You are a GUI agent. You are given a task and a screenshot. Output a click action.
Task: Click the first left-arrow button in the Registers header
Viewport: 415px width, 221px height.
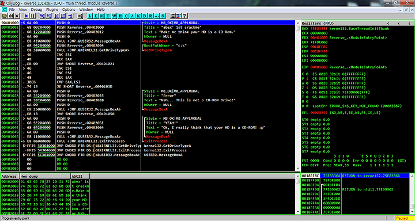[388, 23]
